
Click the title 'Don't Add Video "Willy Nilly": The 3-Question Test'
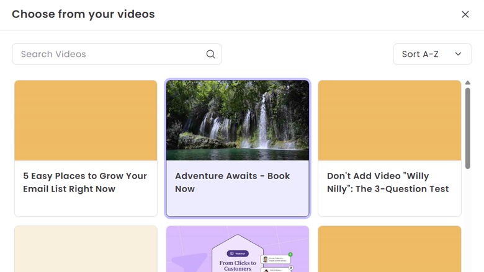click(x=388, y=182)
